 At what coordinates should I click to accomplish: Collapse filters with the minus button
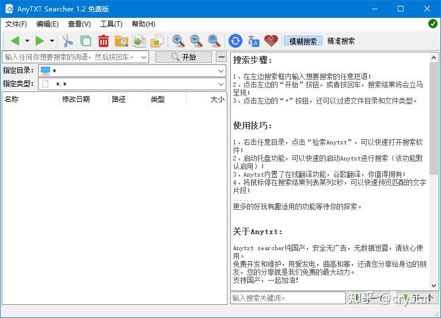pos(221,57)
